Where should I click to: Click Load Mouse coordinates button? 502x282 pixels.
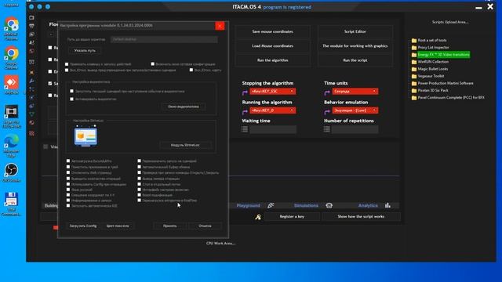(x=272, y=46)
